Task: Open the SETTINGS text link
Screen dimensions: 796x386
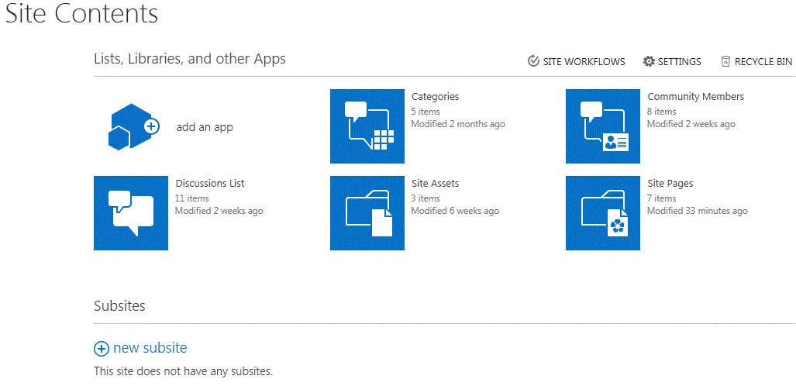Action: 679,62
